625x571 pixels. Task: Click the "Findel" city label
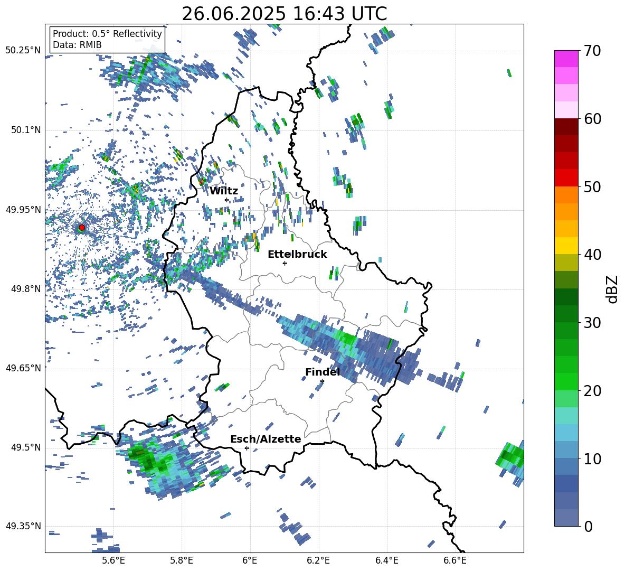pos(323,372)
